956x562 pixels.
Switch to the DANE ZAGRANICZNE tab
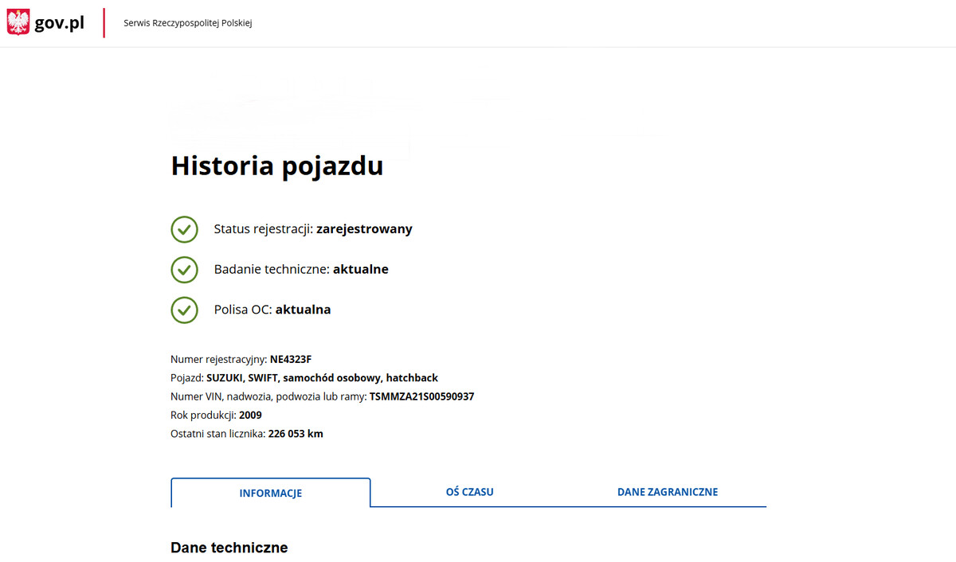pos(667,492)
